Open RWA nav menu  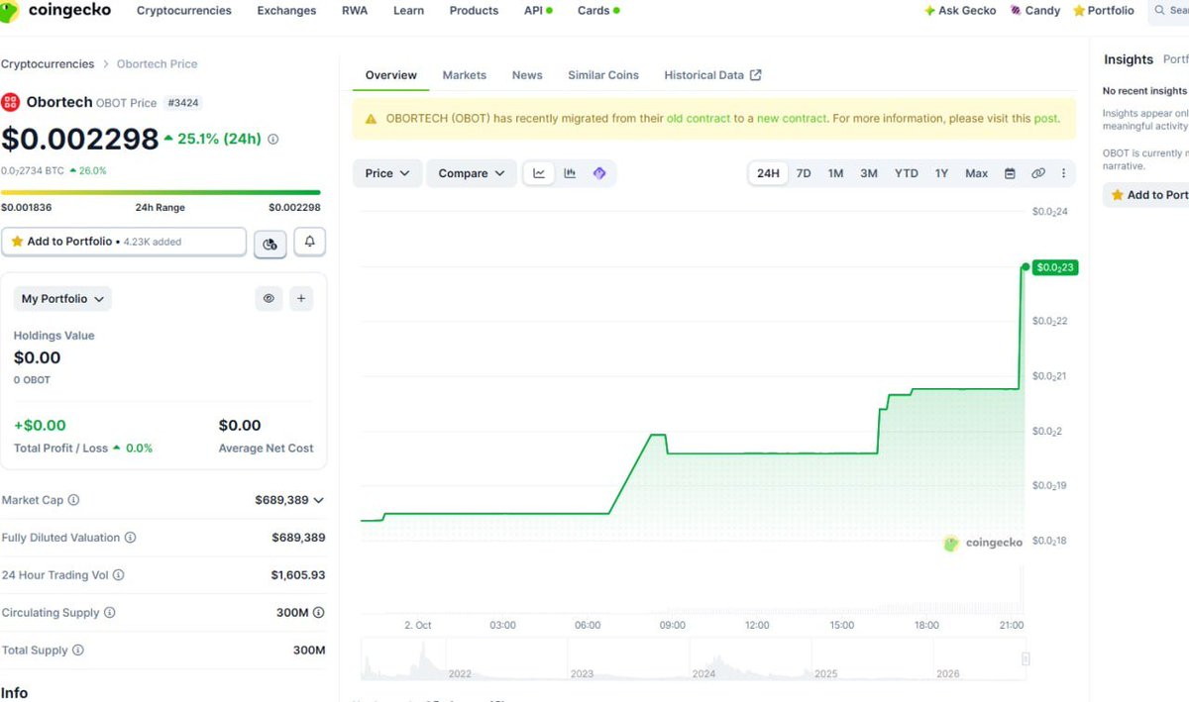coord(354,10)
